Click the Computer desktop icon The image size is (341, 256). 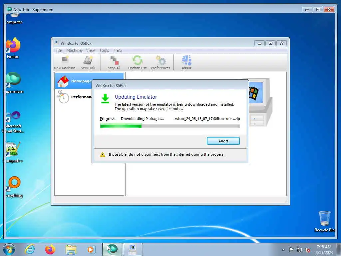14,19
